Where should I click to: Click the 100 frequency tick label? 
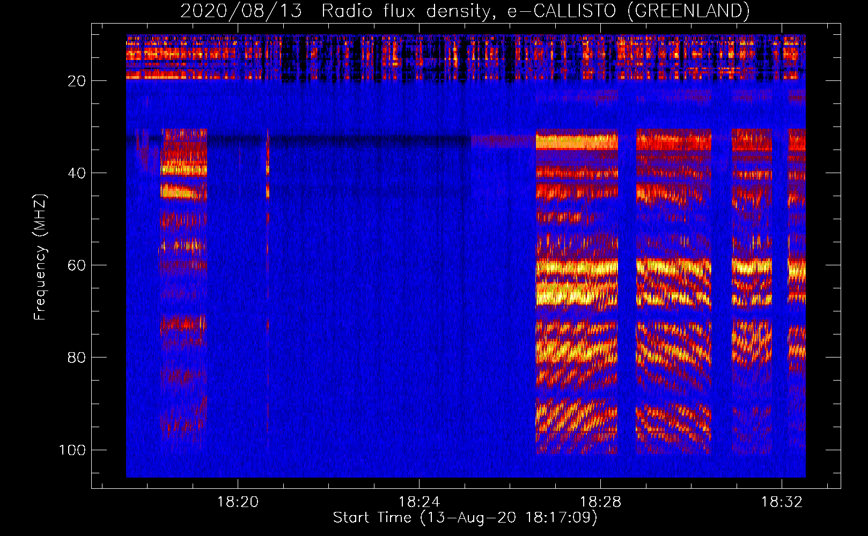72,450
